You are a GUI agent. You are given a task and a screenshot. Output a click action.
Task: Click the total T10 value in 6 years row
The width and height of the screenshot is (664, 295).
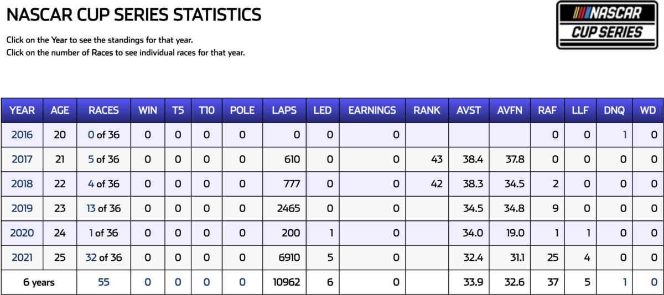tap(206, 282)
